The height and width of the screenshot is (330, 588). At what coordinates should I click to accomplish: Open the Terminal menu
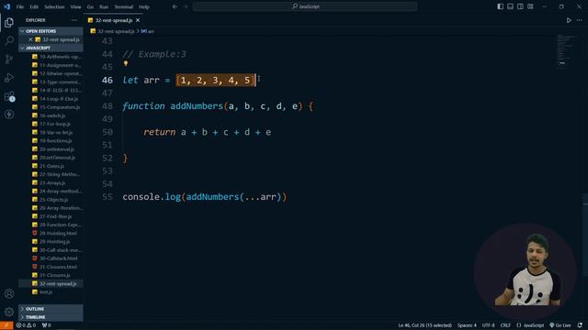(124, 6)
